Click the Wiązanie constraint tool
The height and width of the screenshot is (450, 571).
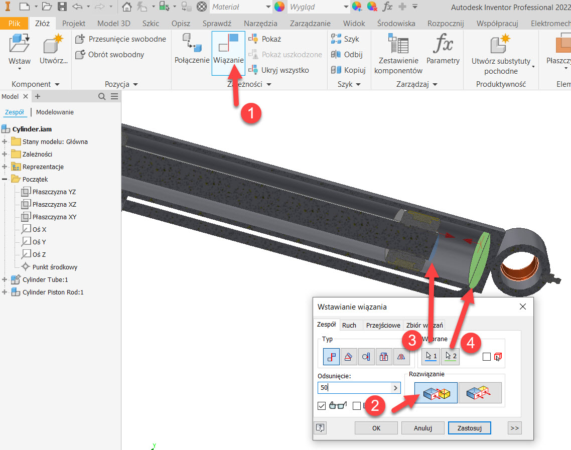(x=228, y=52)
